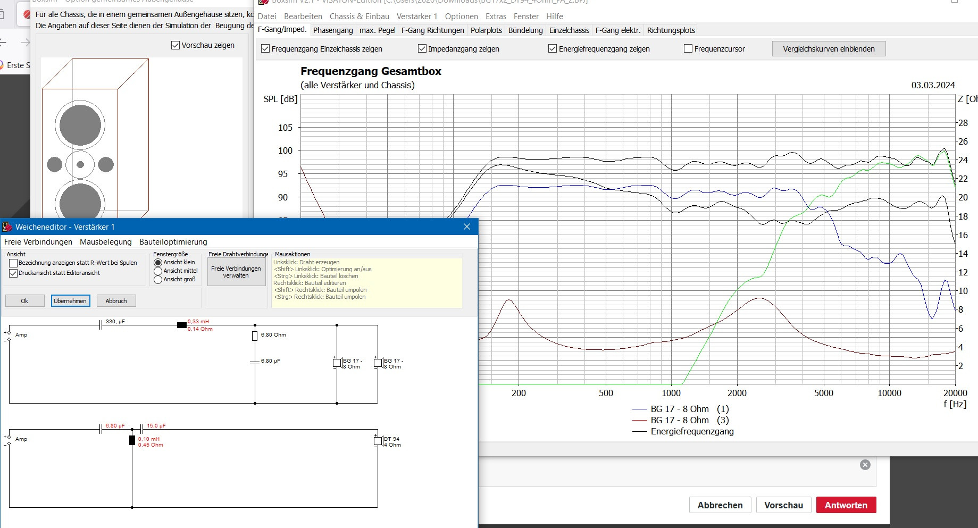Select the 15,0 µF capacitor symbol
978x528 pixels.
141,429
